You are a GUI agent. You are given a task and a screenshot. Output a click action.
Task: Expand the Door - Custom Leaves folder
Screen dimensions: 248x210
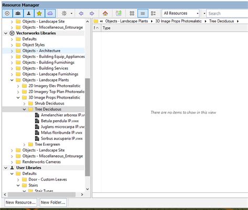18,180
